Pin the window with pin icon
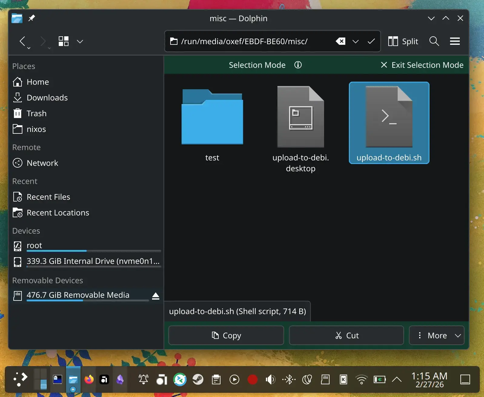The height and width of the screenshot is (397, 484). click(31, 18)
